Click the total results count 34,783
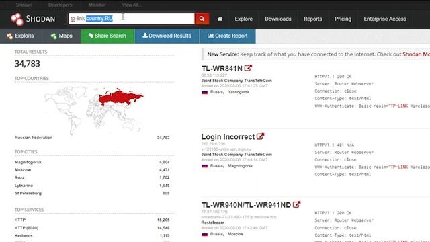Viewport: 430px width, 242px height. (x=27, y=64)
